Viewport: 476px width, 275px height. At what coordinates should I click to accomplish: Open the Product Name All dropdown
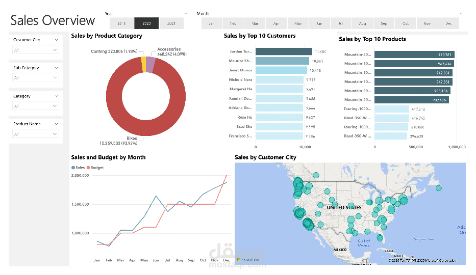pos(36,134)
